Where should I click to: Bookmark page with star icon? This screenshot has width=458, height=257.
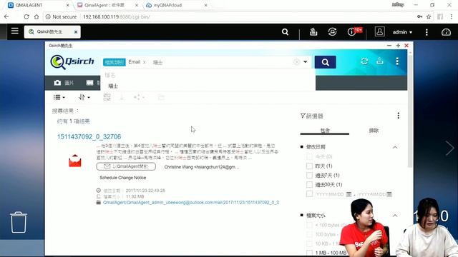[x=429, y=17]
